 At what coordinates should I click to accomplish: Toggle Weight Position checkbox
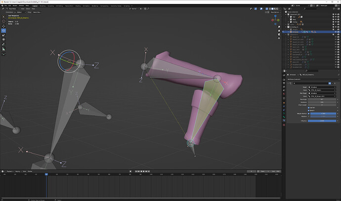click(308, 114)
